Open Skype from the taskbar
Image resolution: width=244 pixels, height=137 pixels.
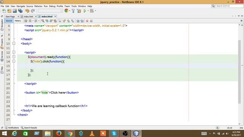(114, 134)
